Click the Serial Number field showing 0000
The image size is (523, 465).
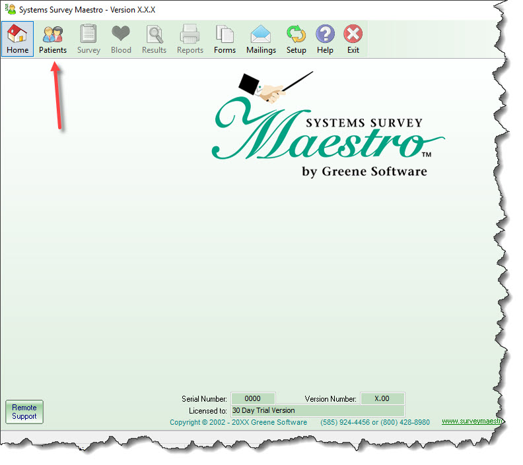tap(252, 398)
